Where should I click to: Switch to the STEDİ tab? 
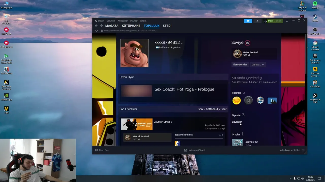(167, 26)
